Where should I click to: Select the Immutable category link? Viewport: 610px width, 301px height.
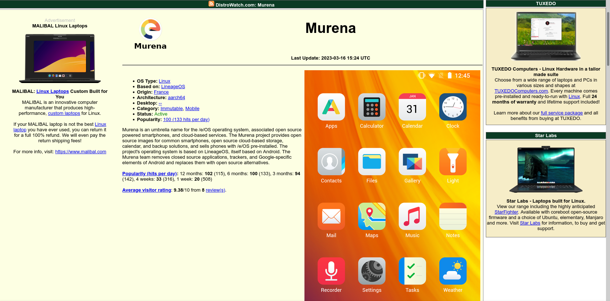[x=171, y=109]
